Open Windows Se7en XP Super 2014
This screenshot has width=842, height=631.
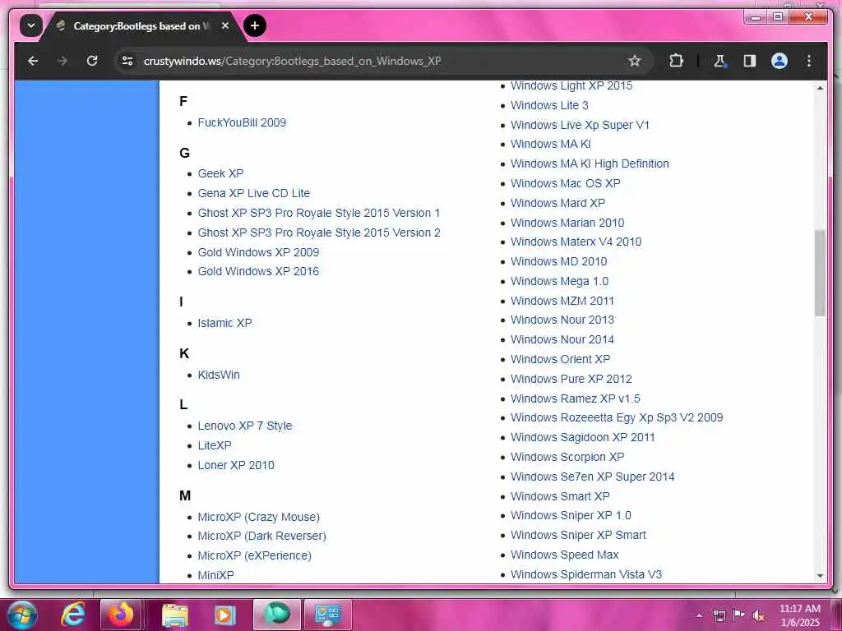592,477
